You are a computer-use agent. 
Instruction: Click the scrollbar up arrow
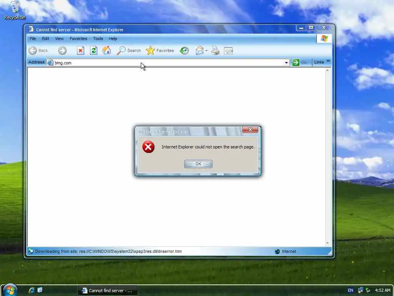coord(327,71)
